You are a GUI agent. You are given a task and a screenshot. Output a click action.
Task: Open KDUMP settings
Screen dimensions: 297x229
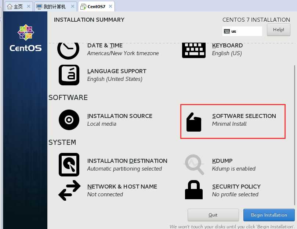[x=222, y=161]
